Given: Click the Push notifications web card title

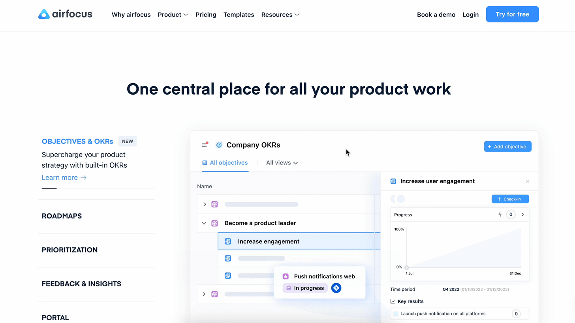Looking at the screenshot, I should pos(324,276).
